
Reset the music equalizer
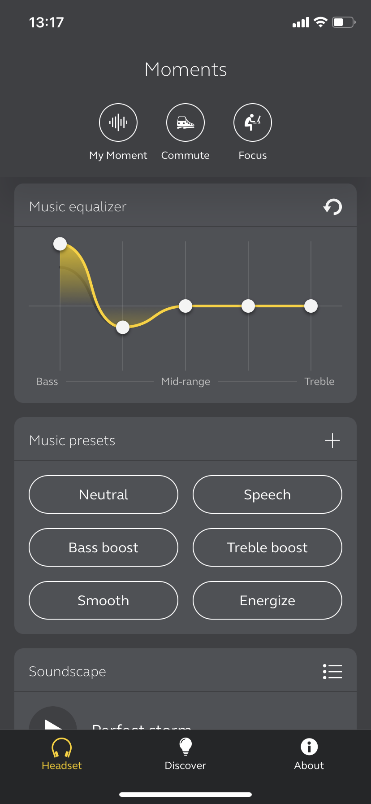(x=332, y=207)
